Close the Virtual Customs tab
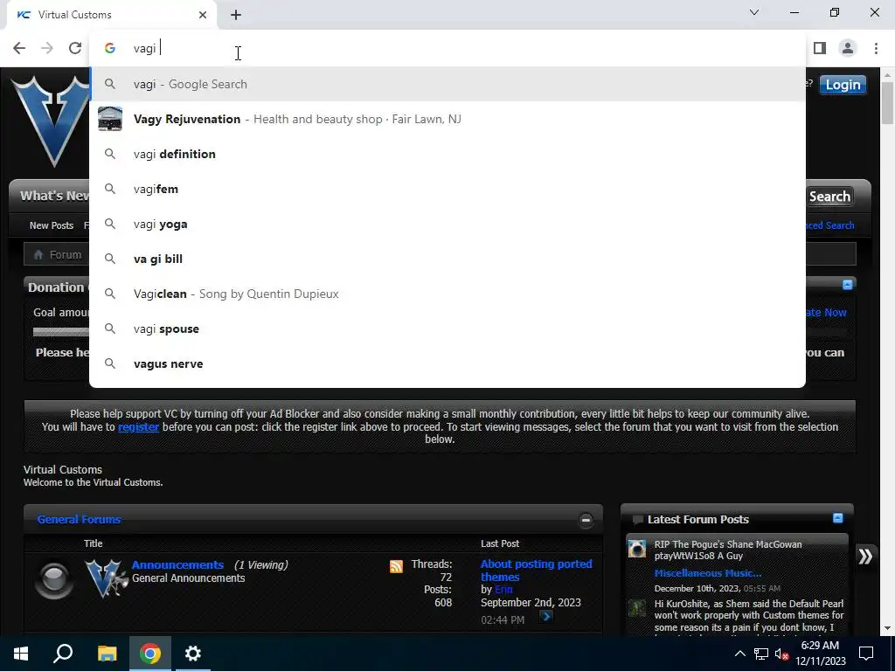This screenshot has height=671, width=895. (203, 15)
